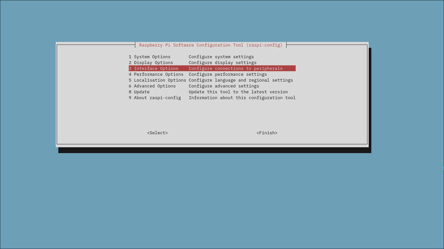Open the highlighted Interface Options entry
This screenshot has height=249, width=444.
(212, 69)
